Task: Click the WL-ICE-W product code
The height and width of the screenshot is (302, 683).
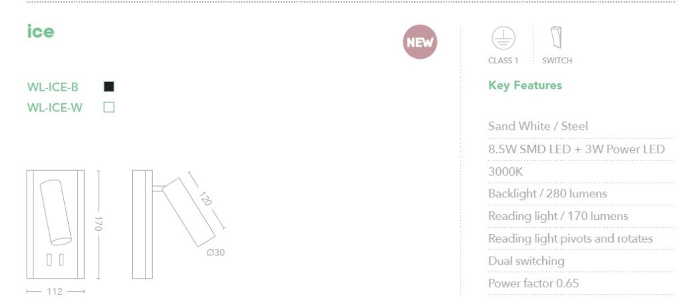Action: pos(55,107)
